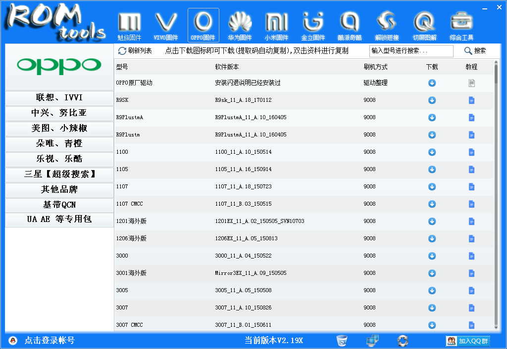
Task: Select the R9sk_11_A.18_170112 version cell
Action: point(244,100)
